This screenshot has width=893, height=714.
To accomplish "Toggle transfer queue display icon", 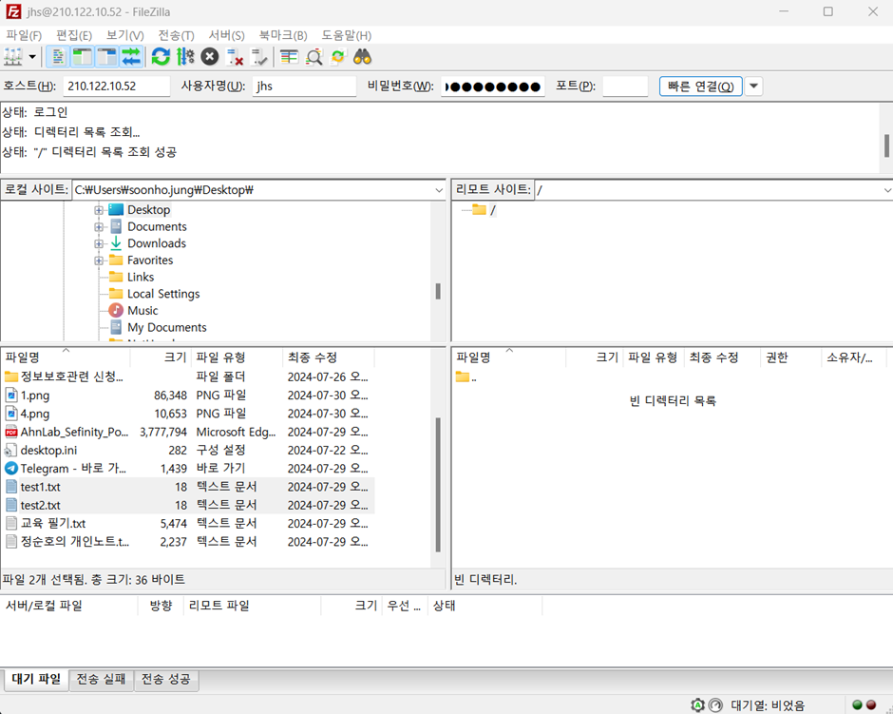I will pos(131,57).
